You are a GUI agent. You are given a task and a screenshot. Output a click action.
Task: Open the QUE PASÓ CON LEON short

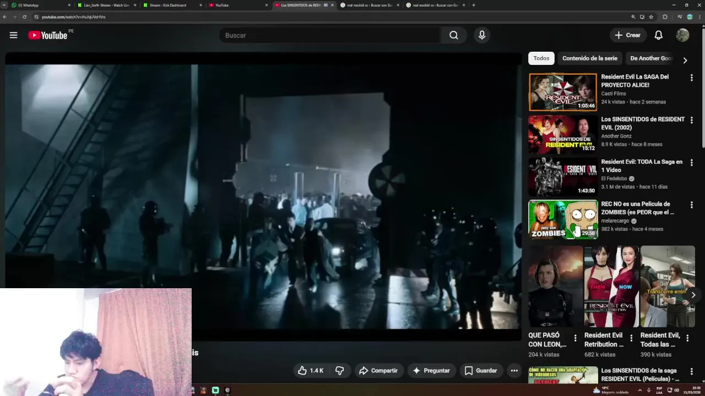(555, 286)
